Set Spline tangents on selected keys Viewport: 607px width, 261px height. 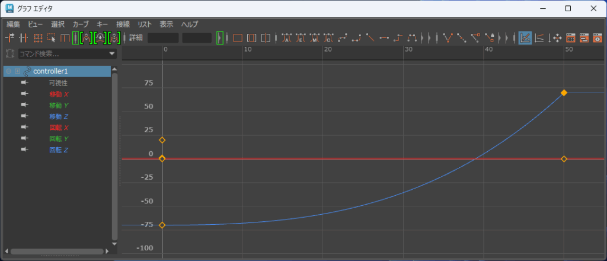coord(342,38)
